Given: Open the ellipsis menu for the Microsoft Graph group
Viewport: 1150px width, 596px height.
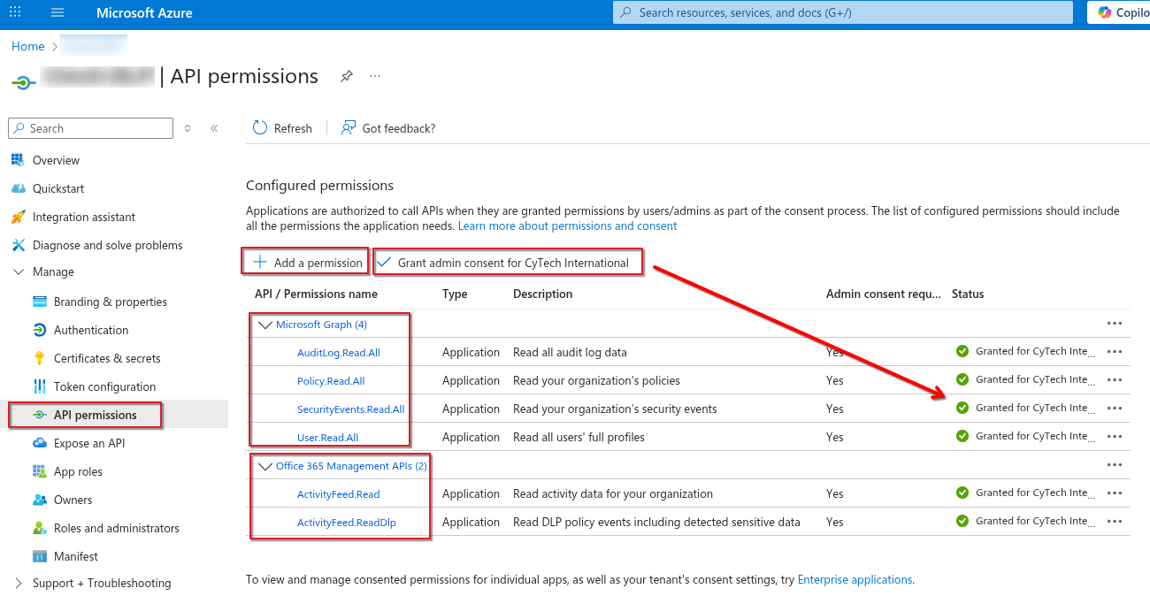Looking at the screenshot, I should click(1115, 324).
